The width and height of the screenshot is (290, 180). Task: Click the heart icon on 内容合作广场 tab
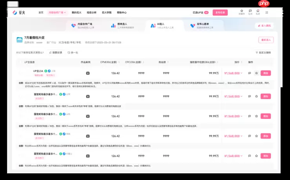(x=74, y=26)
